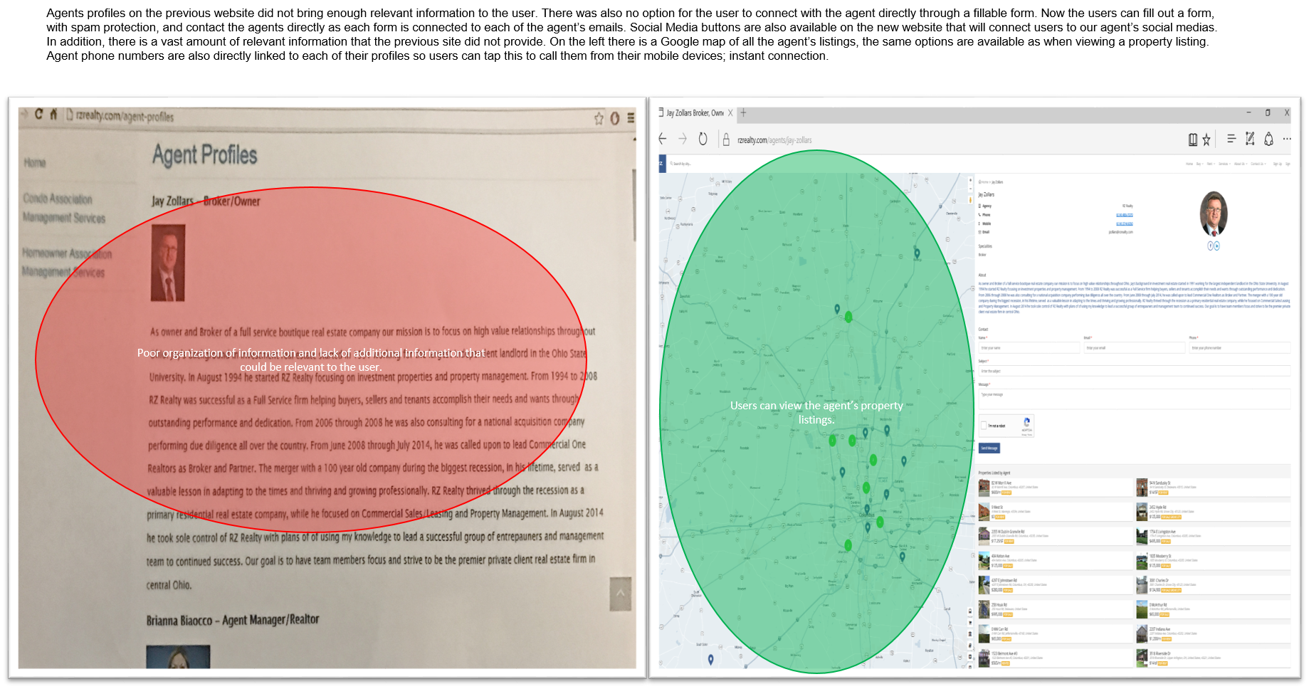Open a new tab with the plus icon
The image size is (1309, 689).
point(743,112)
